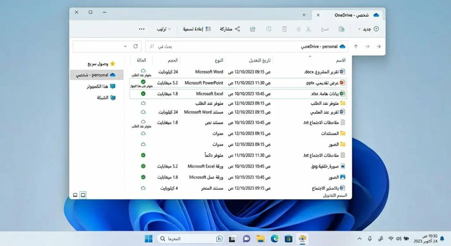Select personal - شخصي in sidebar

point(96,75)
